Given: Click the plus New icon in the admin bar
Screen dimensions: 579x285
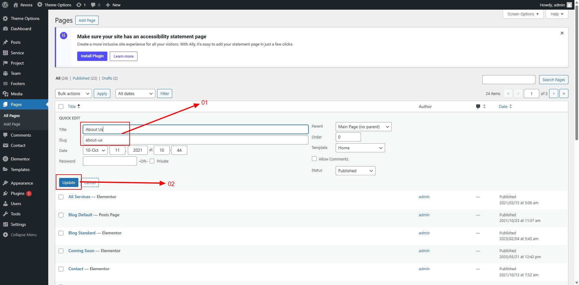Looking at the screenshot, I should click(x=108, y=5).
